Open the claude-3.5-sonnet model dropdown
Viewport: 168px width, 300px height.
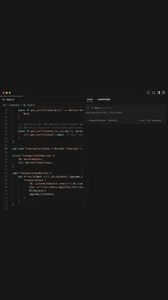tap(97, 120)
